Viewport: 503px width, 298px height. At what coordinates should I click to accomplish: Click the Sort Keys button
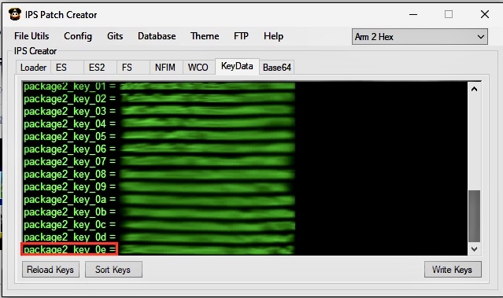coord(113,270)
